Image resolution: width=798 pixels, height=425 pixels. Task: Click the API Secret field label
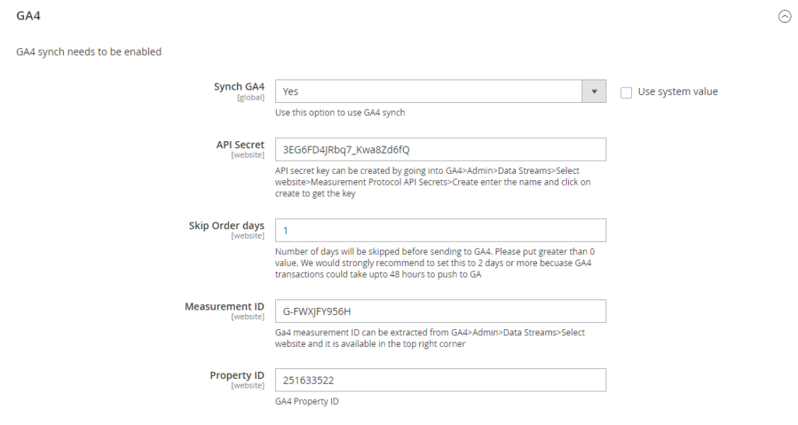click(240, 144)
